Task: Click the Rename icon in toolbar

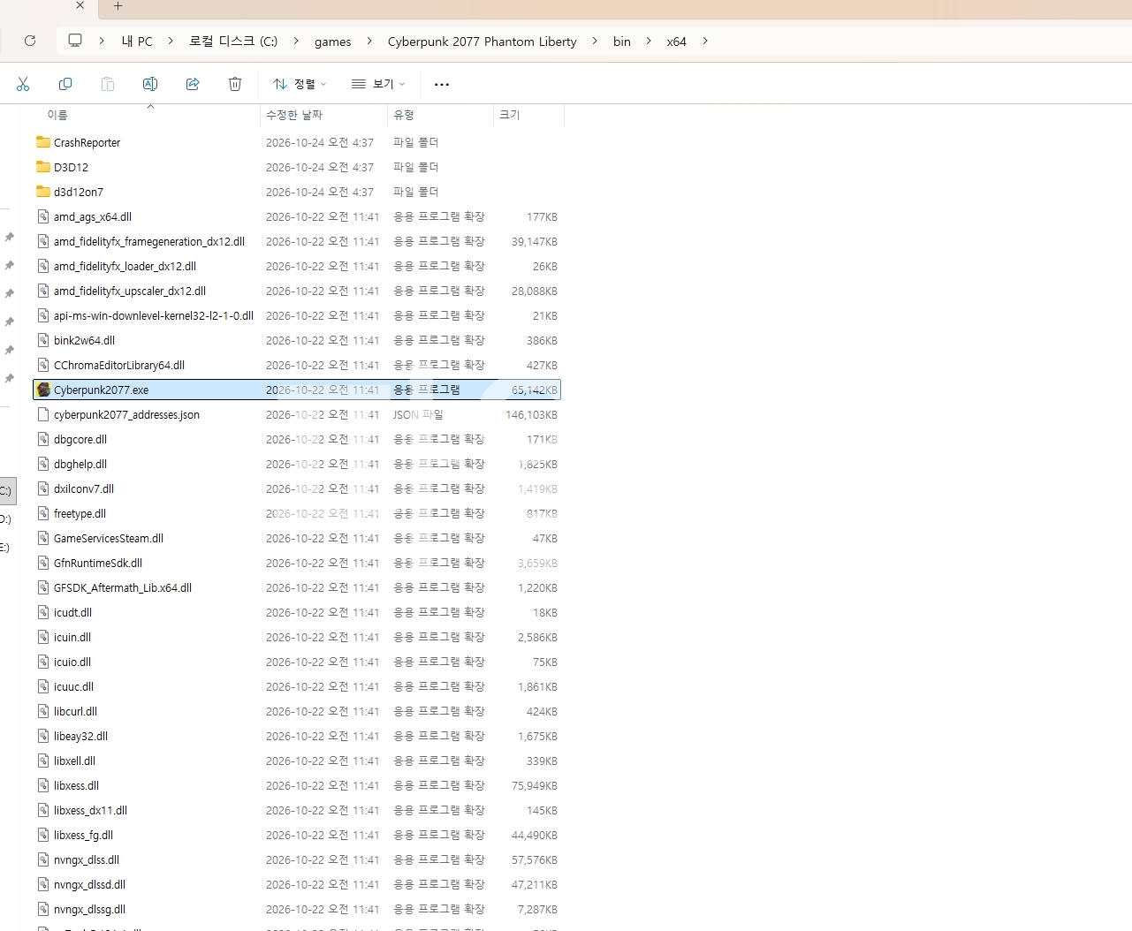Action: point(150,84)
